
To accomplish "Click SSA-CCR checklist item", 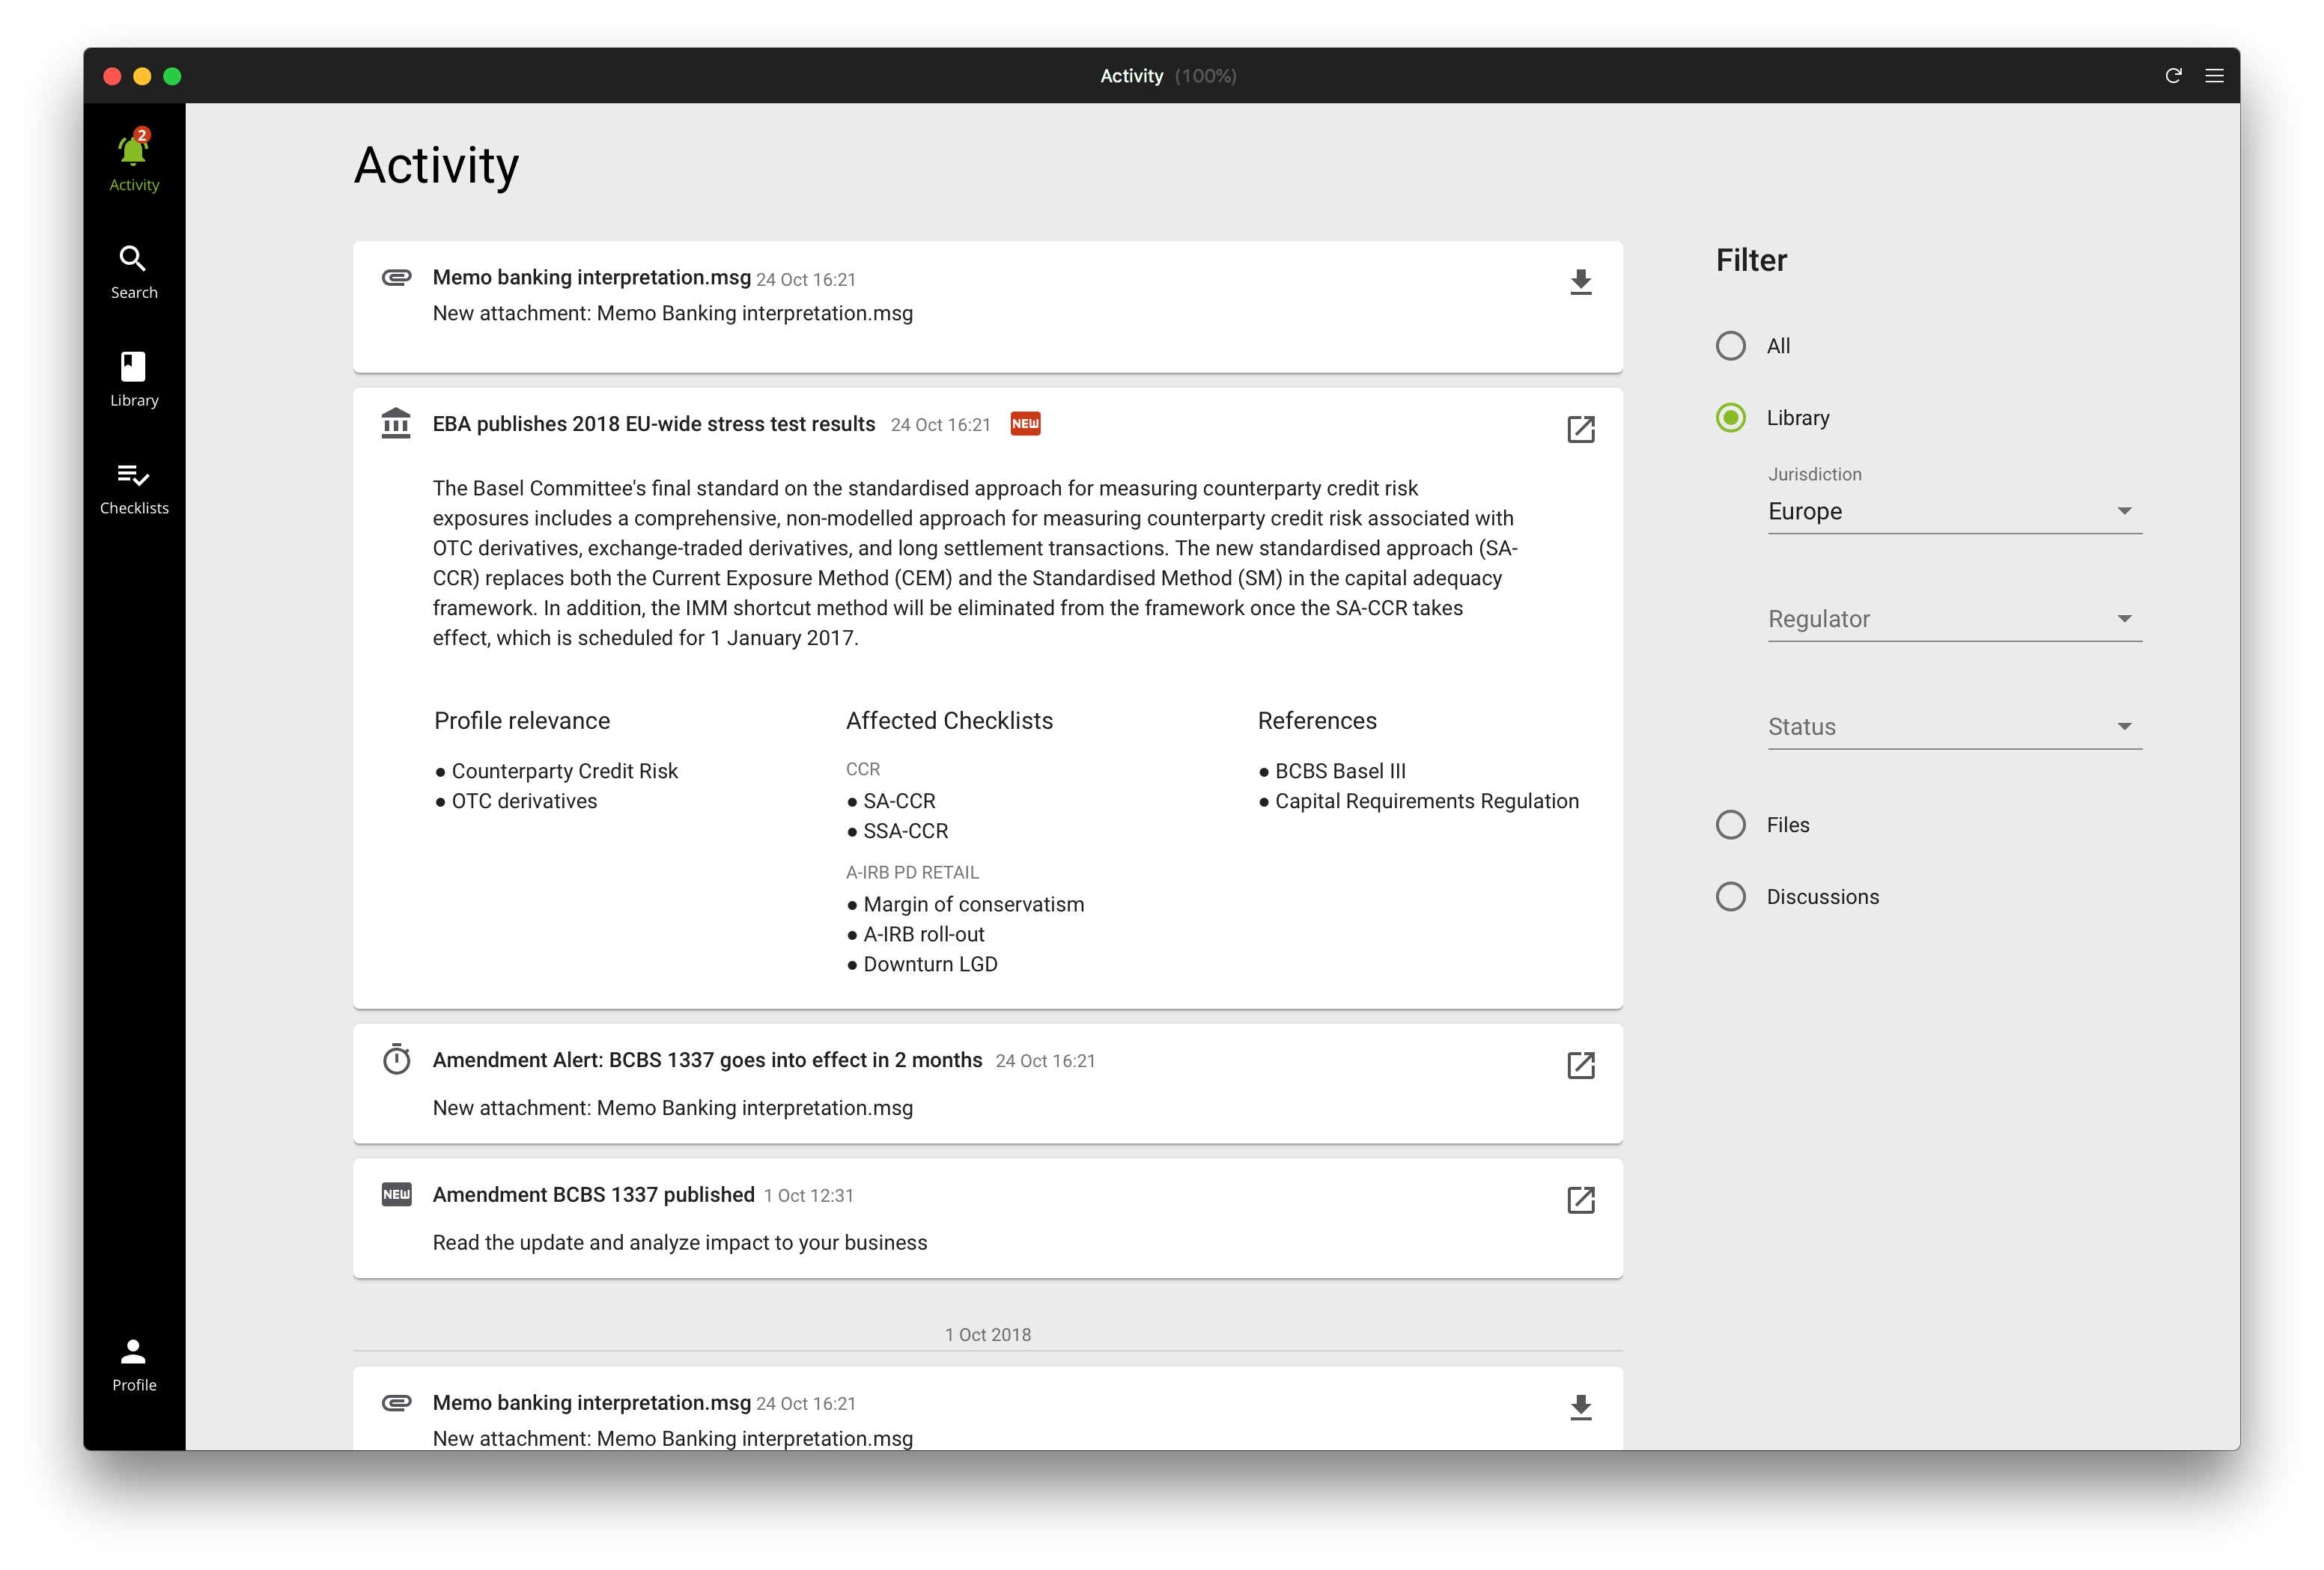I will point(905,831).
